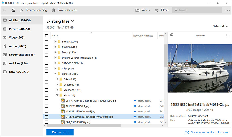Open the three-dot more options menu

click(x=228, y=10)
